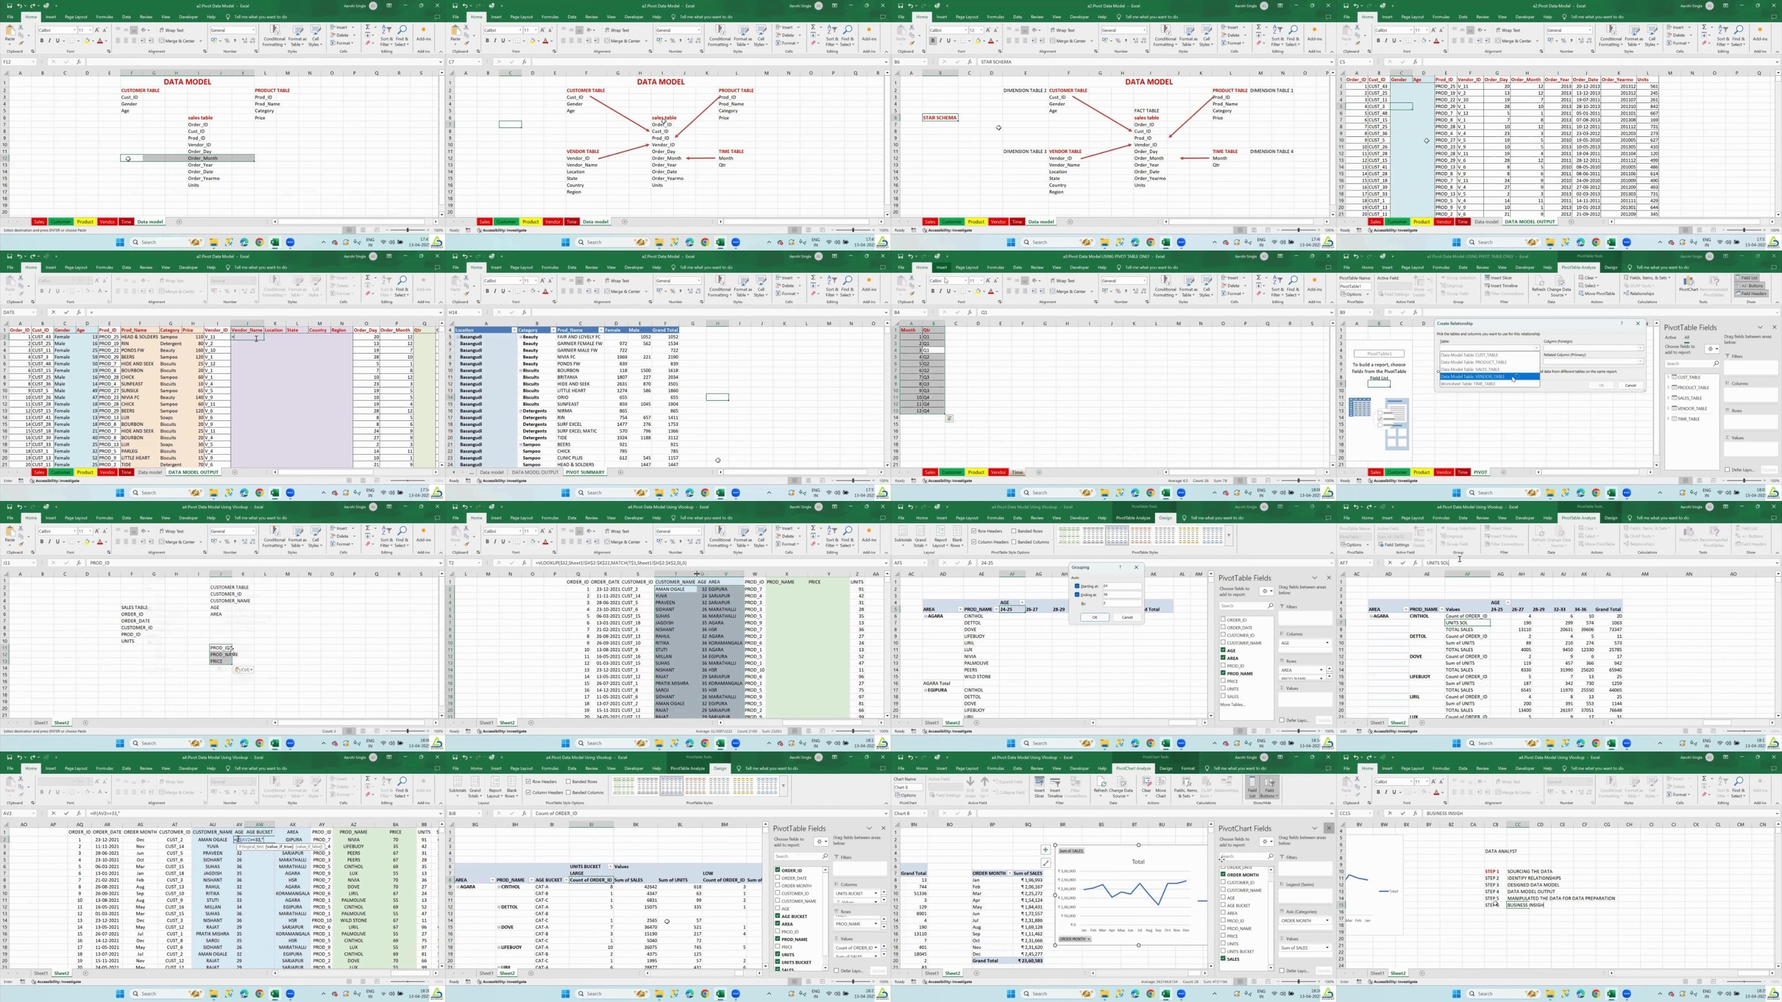Screen dimensions: 1782x1002
Task: Open the Chart Elements plus button beside the Total chart
Action: 1046,850
